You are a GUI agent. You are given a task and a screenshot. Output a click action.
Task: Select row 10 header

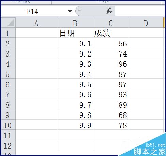tap(9, 125)
